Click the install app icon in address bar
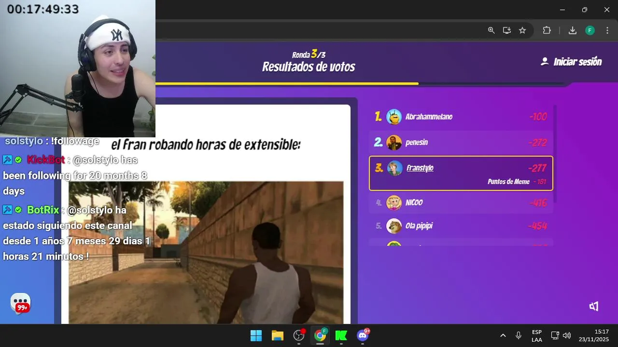Screen dimensions: 618x347 click(x=506, y=30)
